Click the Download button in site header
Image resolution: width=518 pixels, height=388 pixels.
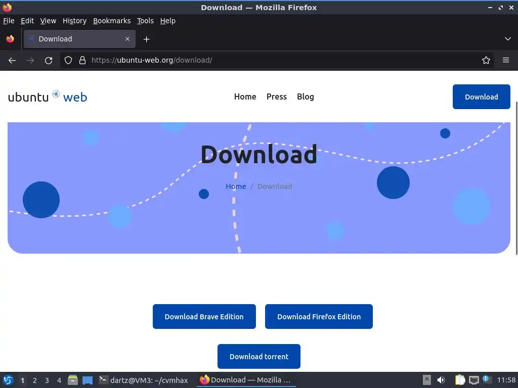tap(482, 96)
